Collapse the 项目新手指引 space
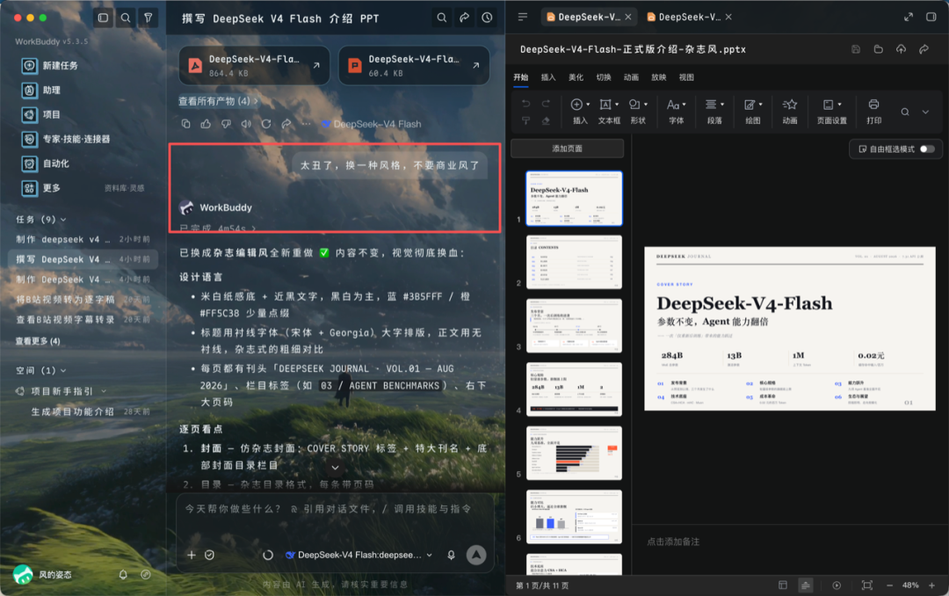Viewport: 949px width, 596px height. (104, 391)
